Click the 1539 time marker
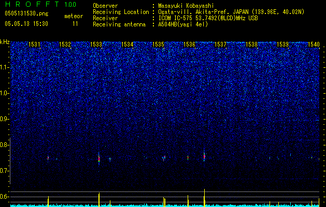 (282, 44)
